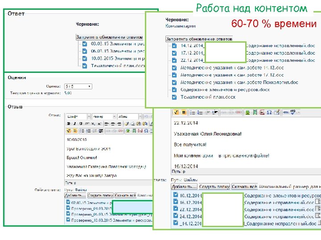321x240 pixels.
Task: Insert image icon in left editor toolbar
Action: click(128, 131)
